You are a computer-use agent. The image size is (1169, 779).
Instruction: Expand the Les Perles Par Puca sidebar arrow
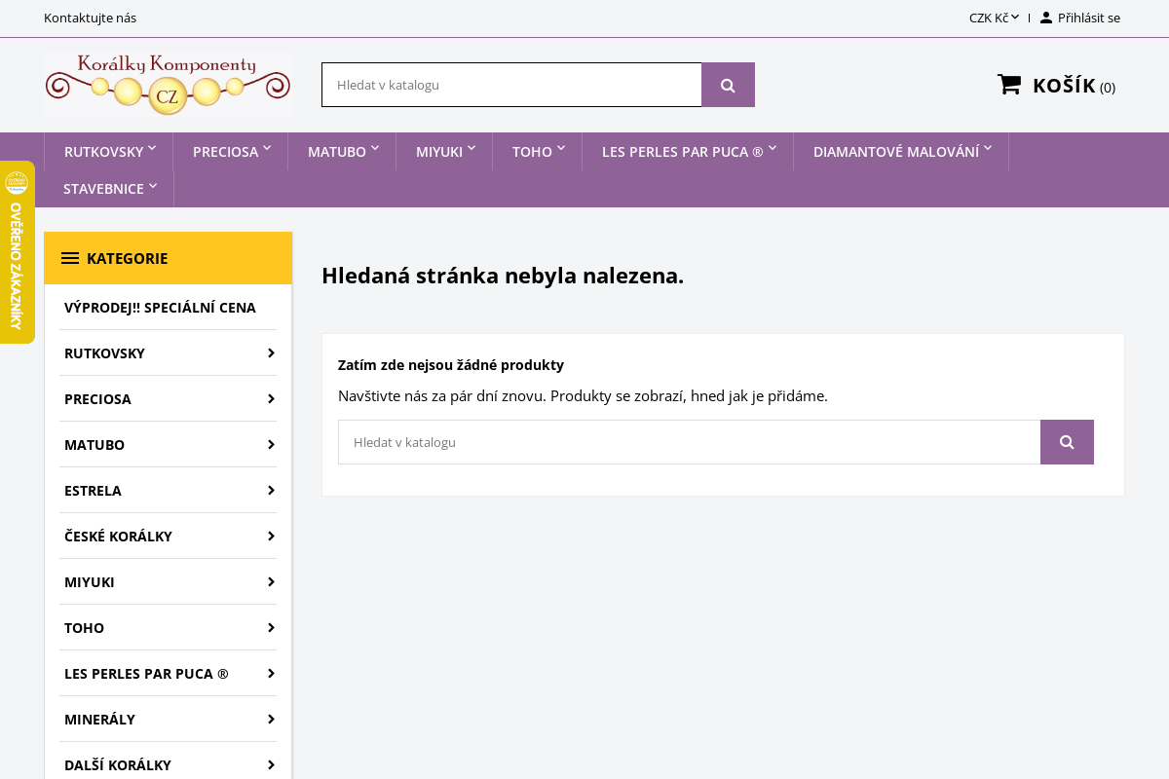tap(271, 673)
